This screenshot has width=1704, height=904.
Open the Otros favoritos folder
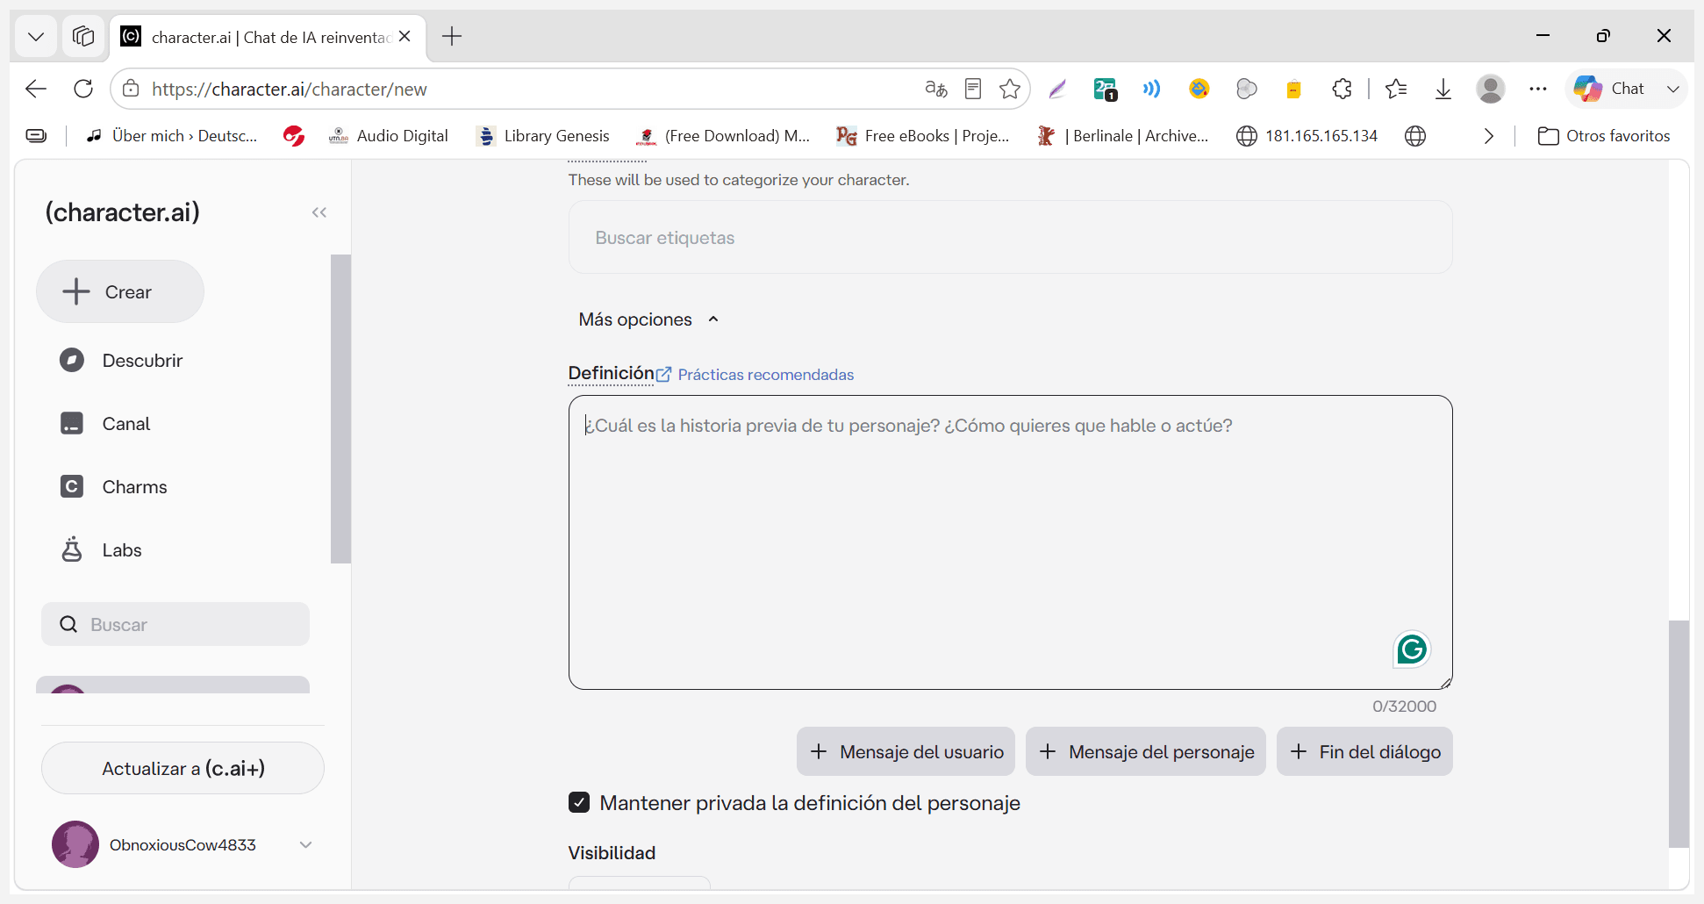point(1604,136)
